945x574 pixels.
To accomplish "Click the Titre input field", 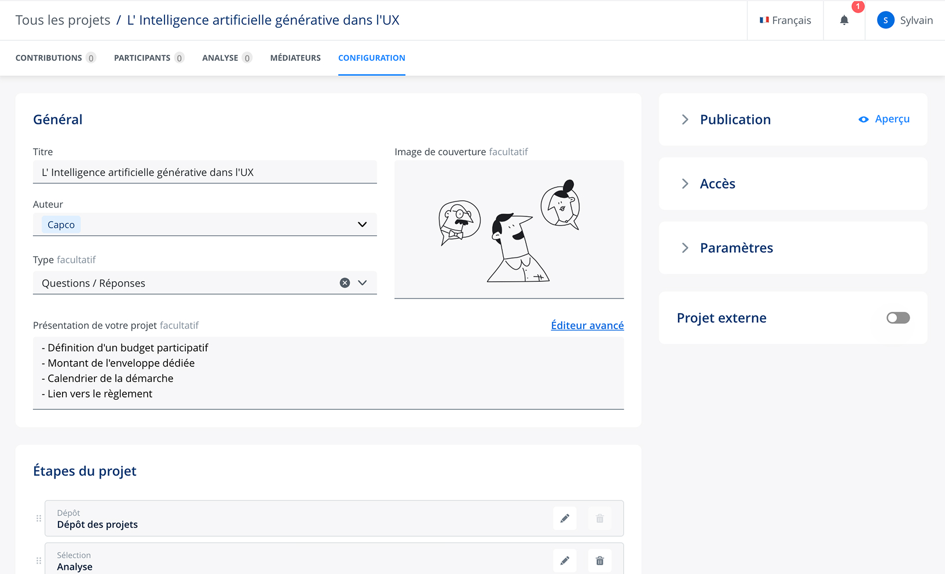I will [205, 172].
